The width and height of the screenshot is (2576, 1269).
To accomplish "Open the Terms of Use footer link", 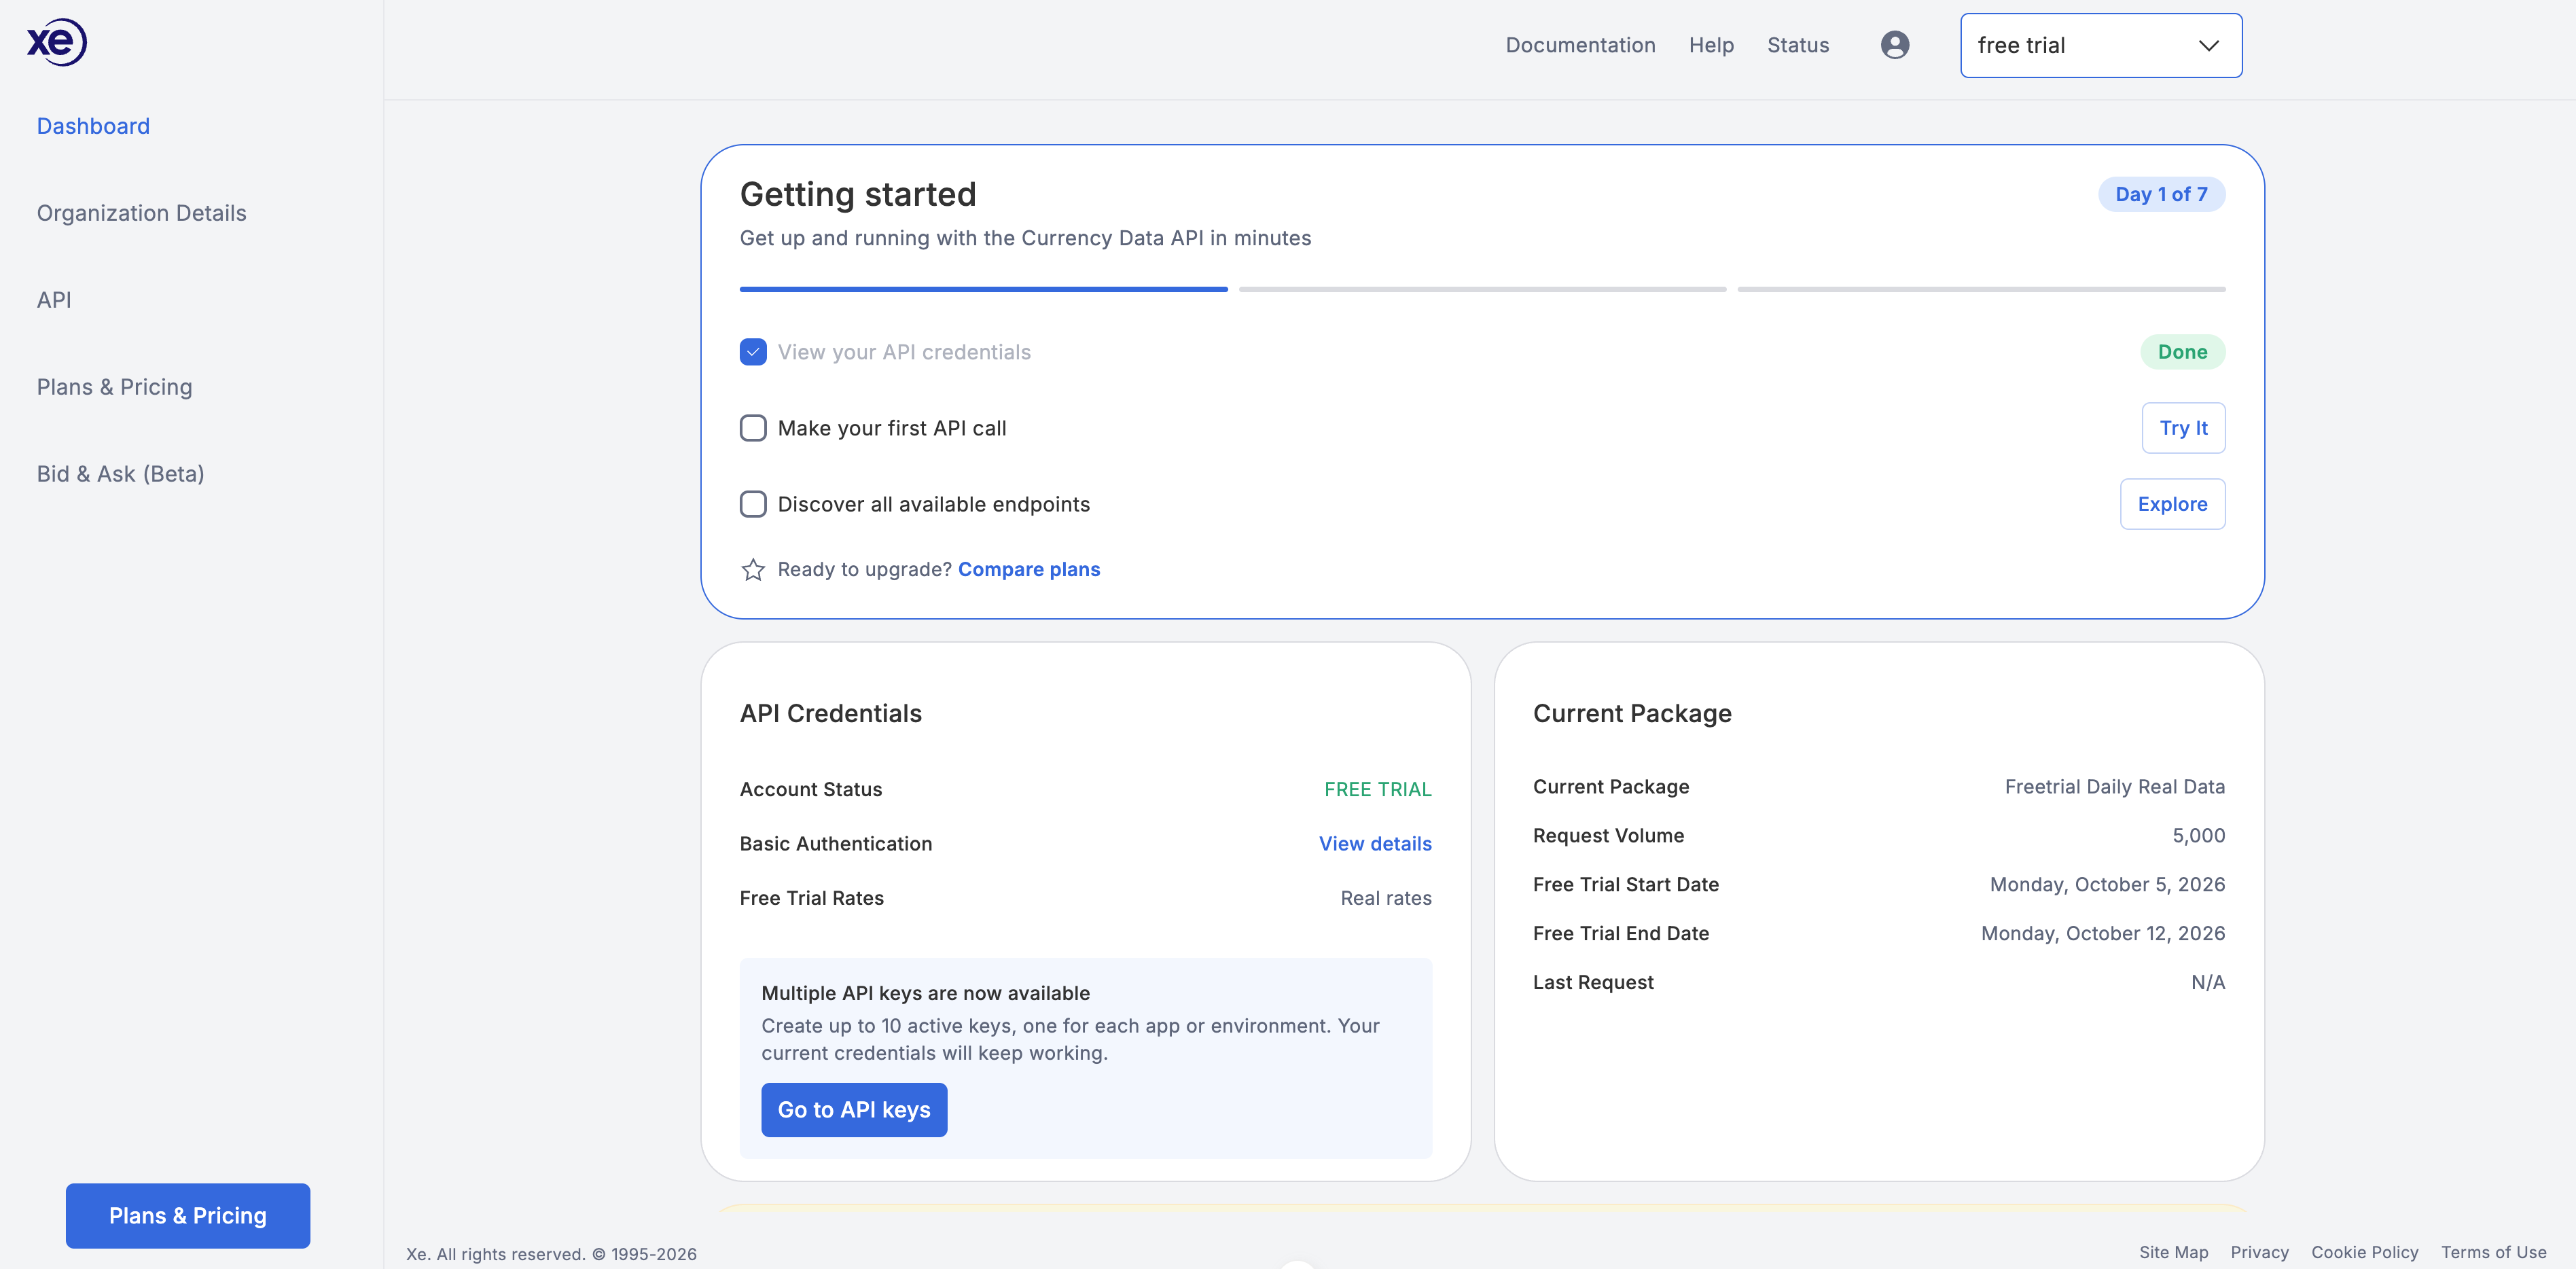I will (x=2493, y=1252).
